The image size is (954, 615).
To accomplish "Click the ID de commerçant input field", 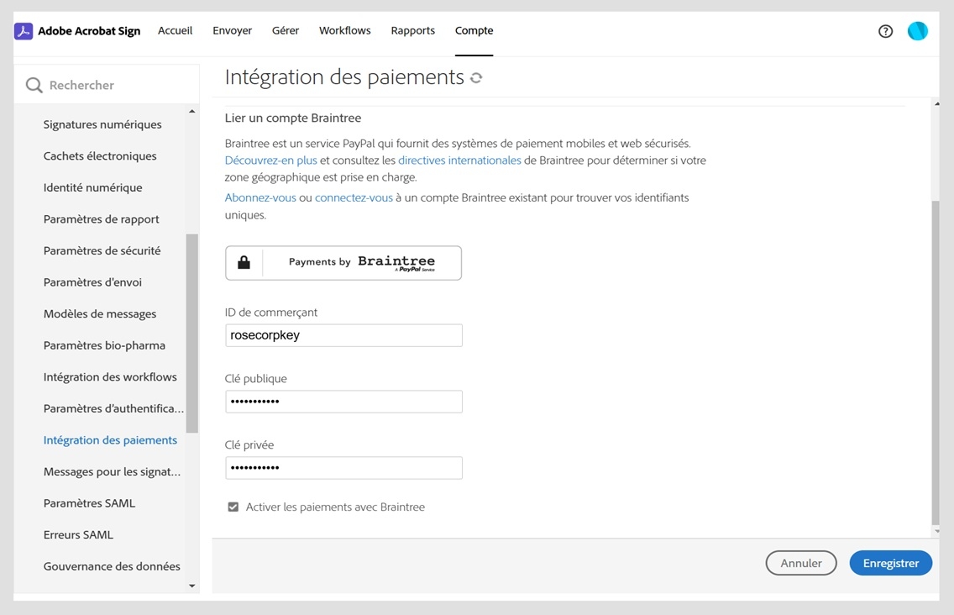I will [x=343, y=334].
